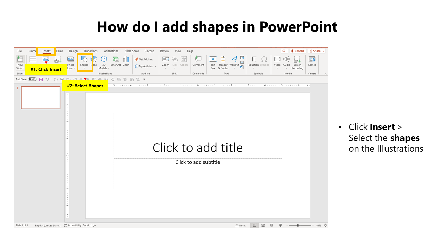Insert a Chart
Screen dimensions: 434x244
[126, 61]
